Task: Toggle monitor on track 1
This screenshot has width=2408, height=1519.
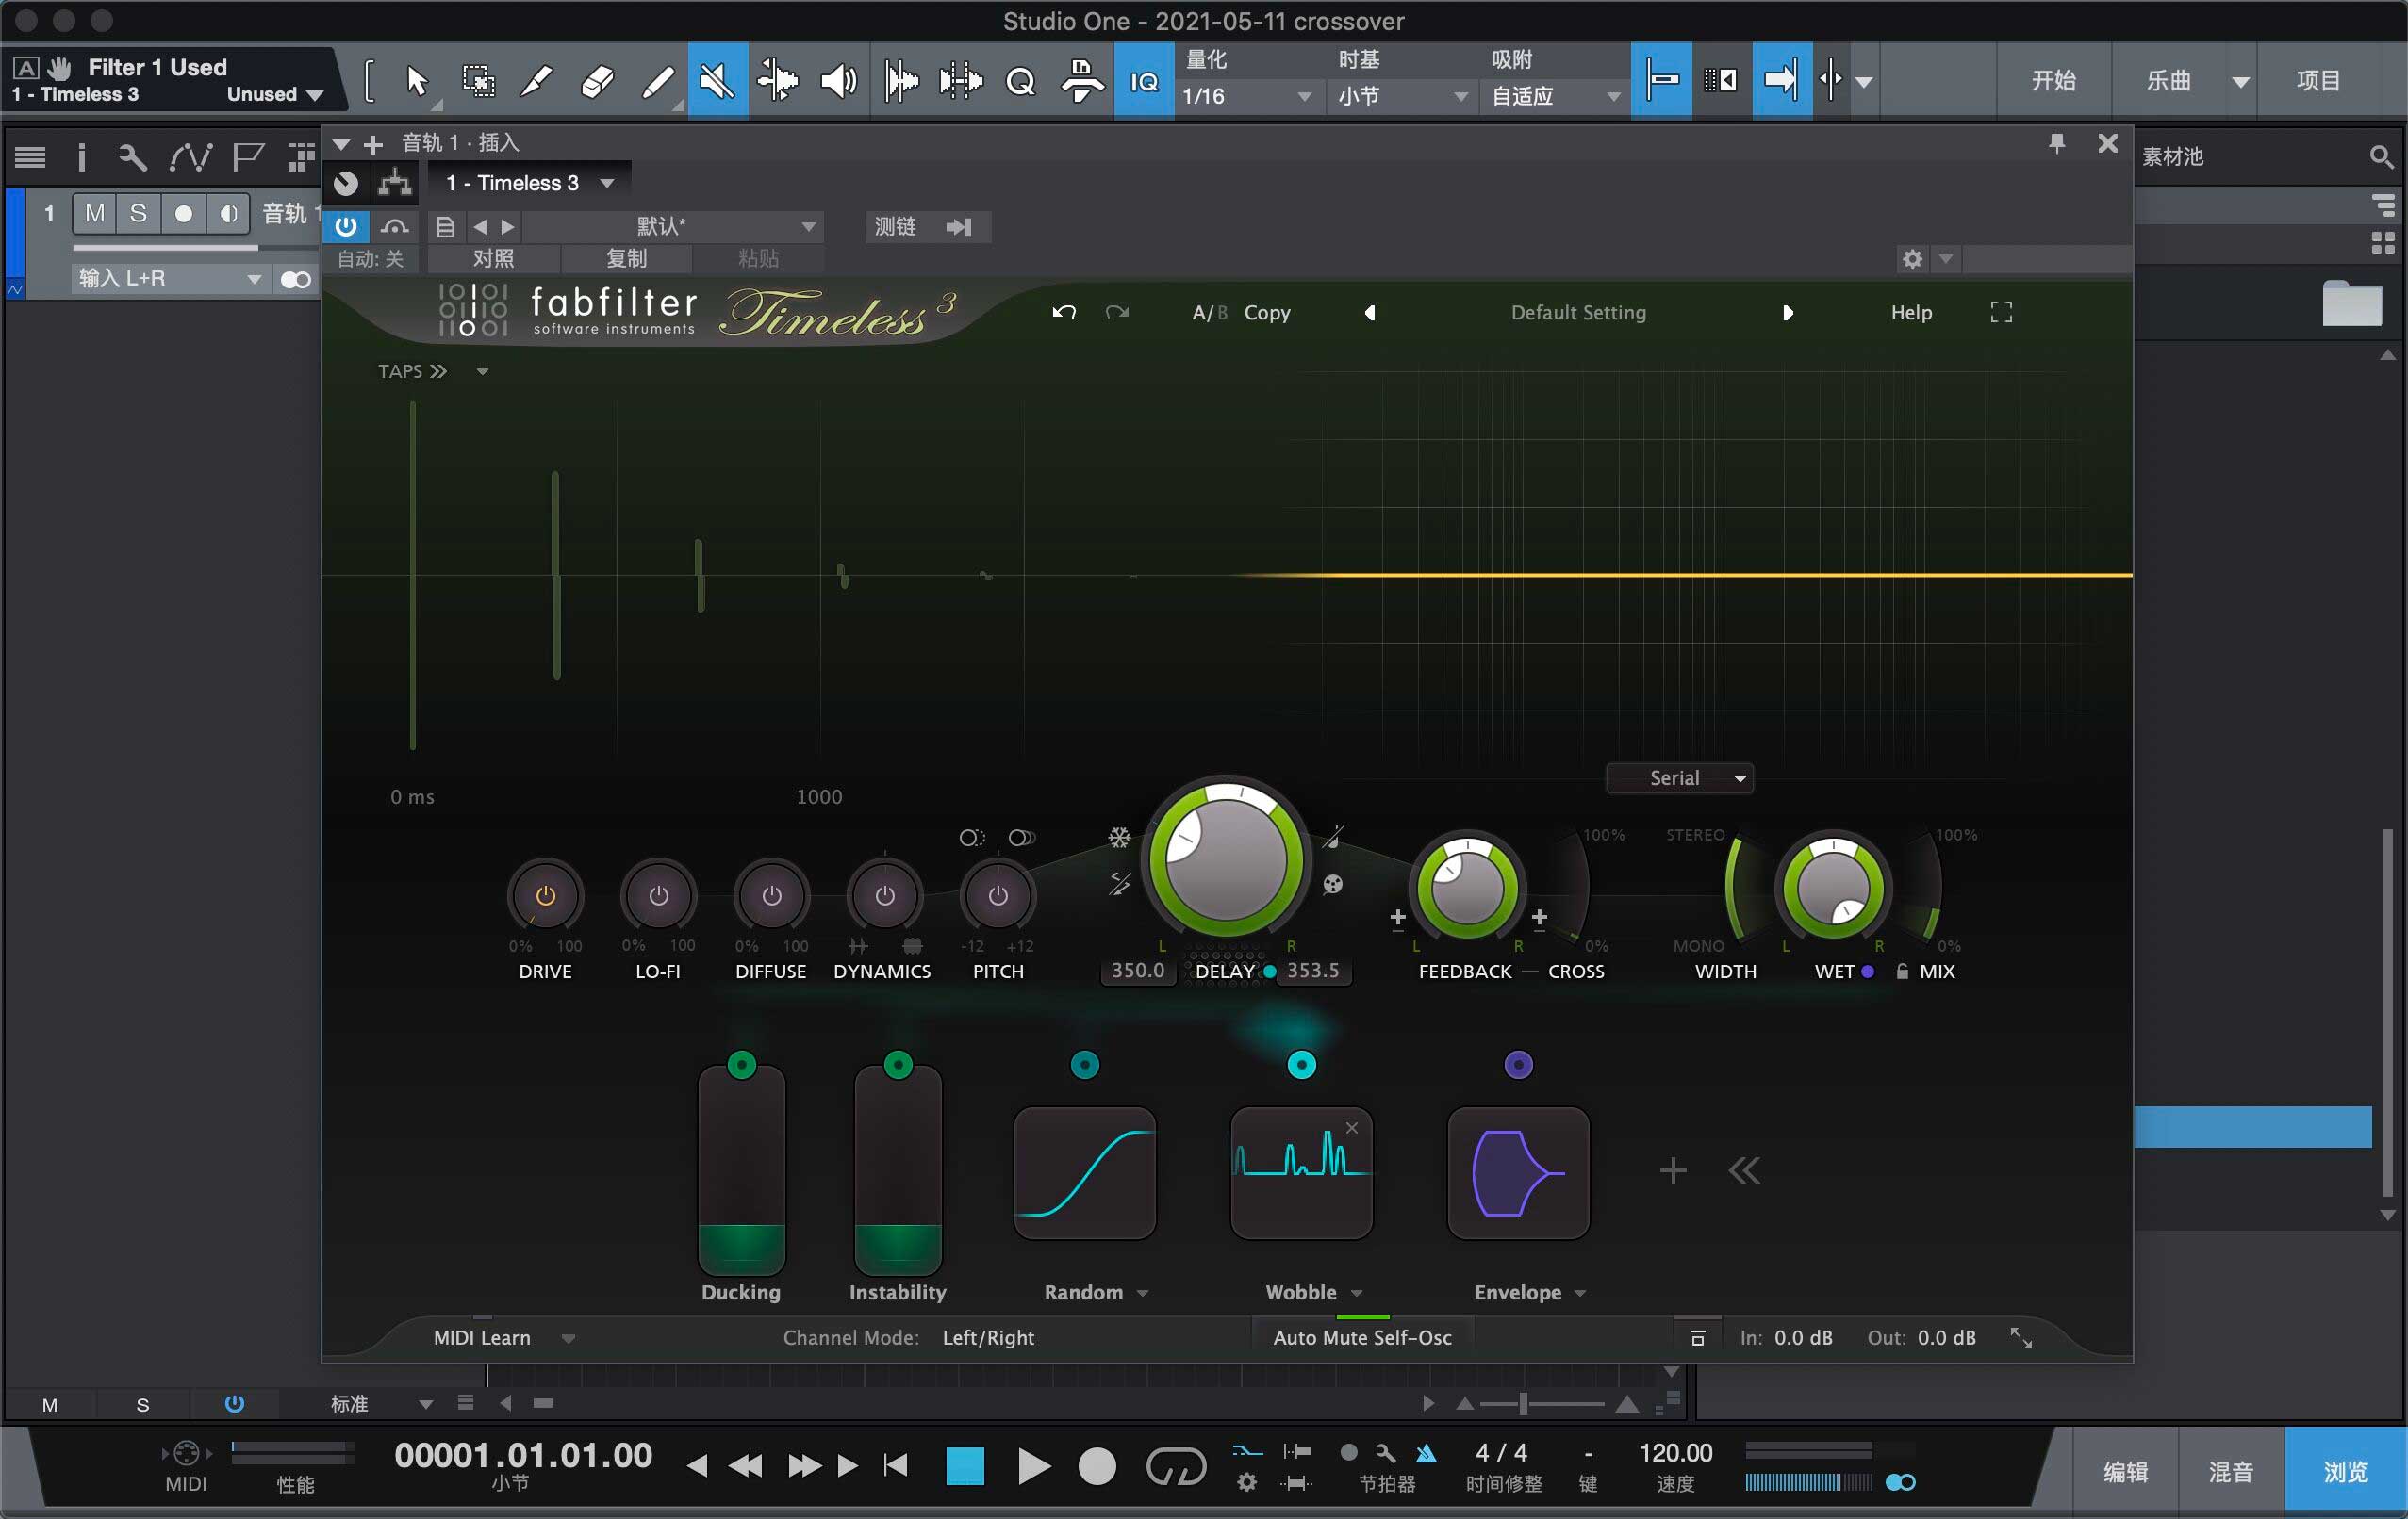Action: click(228, 213)
